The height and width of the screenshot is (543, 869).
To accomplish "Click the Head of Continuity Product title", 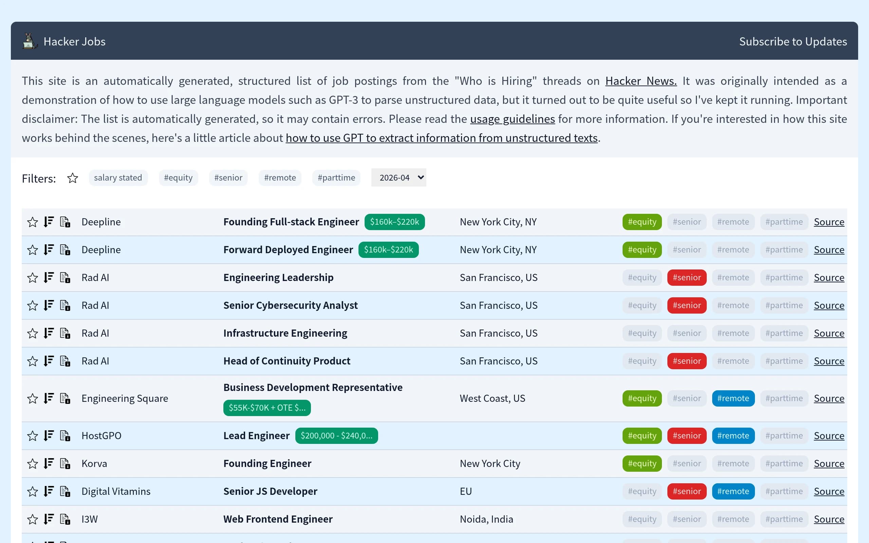I will point(286,361).
